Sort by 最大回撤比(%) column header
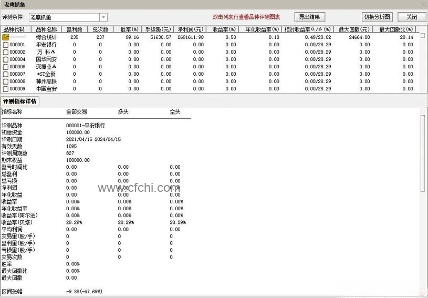 pyautogui.click(x=395, y=29)
